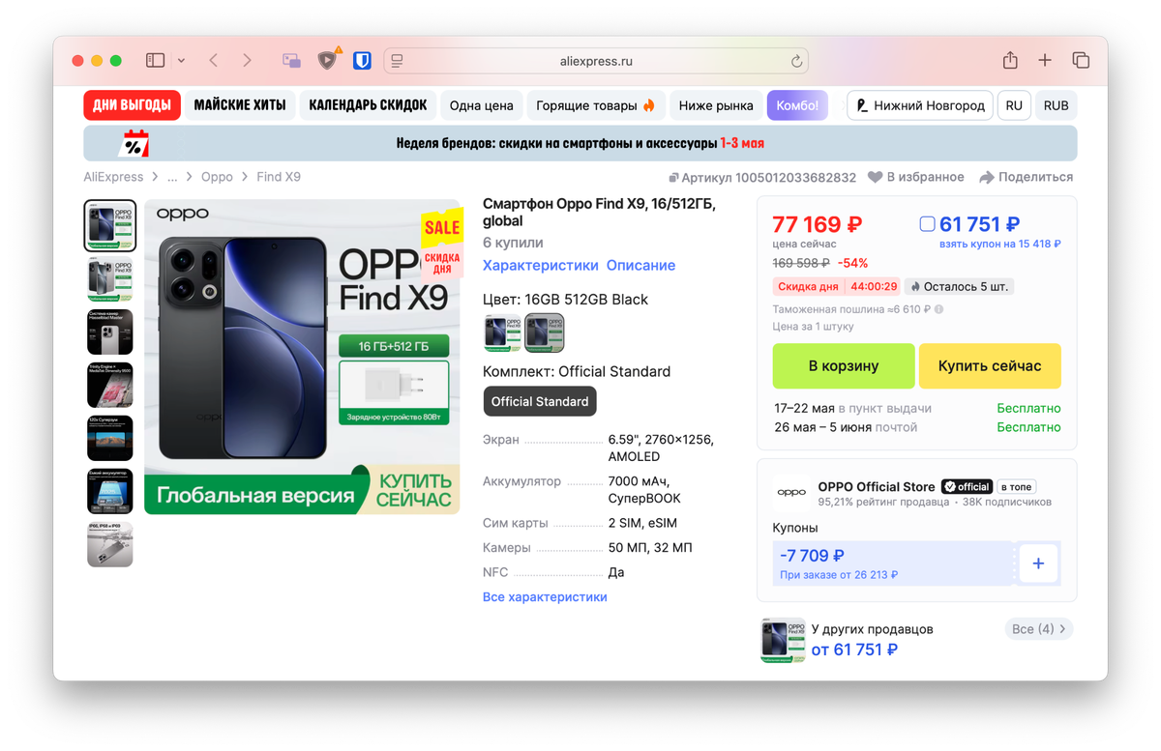1161x751 pixels.
Task: Open the Oppo breadcrumb link
Action: point(217,177)
